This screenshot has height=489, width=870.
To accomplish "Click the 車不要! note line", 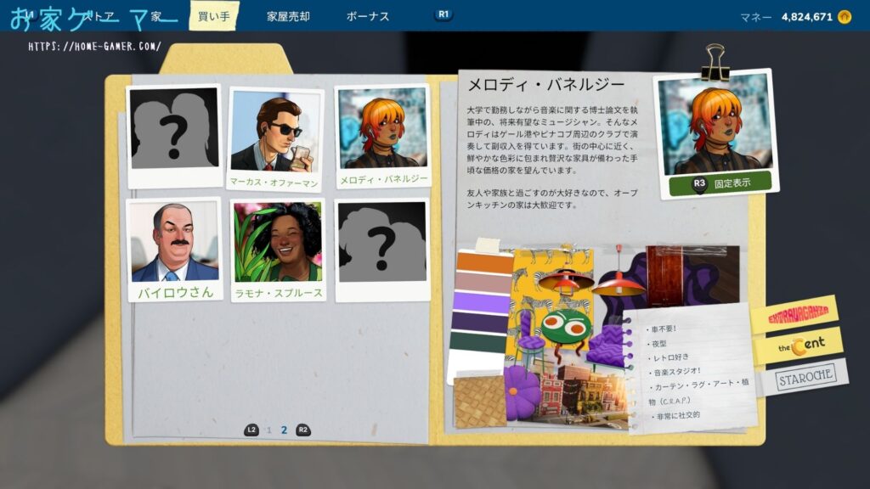I will click(661, 329).
